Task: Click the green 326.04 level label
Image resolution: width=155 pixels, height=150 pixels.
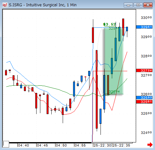Action: pos(114,92)
